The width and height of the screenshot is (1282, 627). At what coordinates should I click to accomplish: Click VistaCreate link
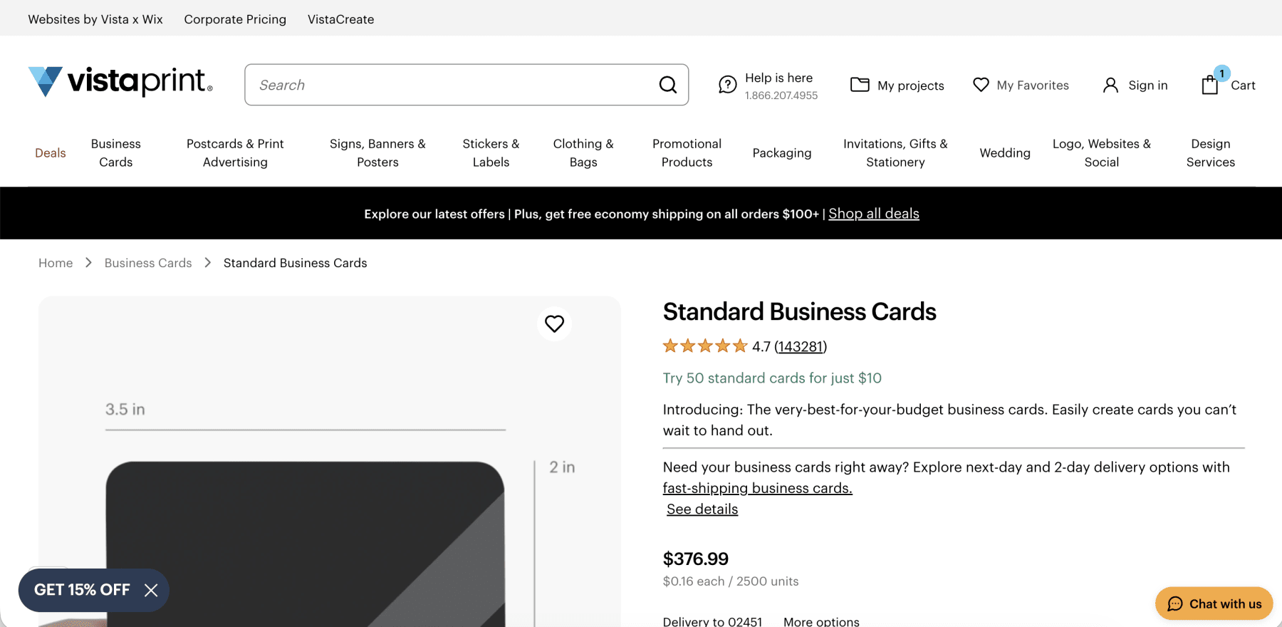pyautogui.click(x=341, y=19)
